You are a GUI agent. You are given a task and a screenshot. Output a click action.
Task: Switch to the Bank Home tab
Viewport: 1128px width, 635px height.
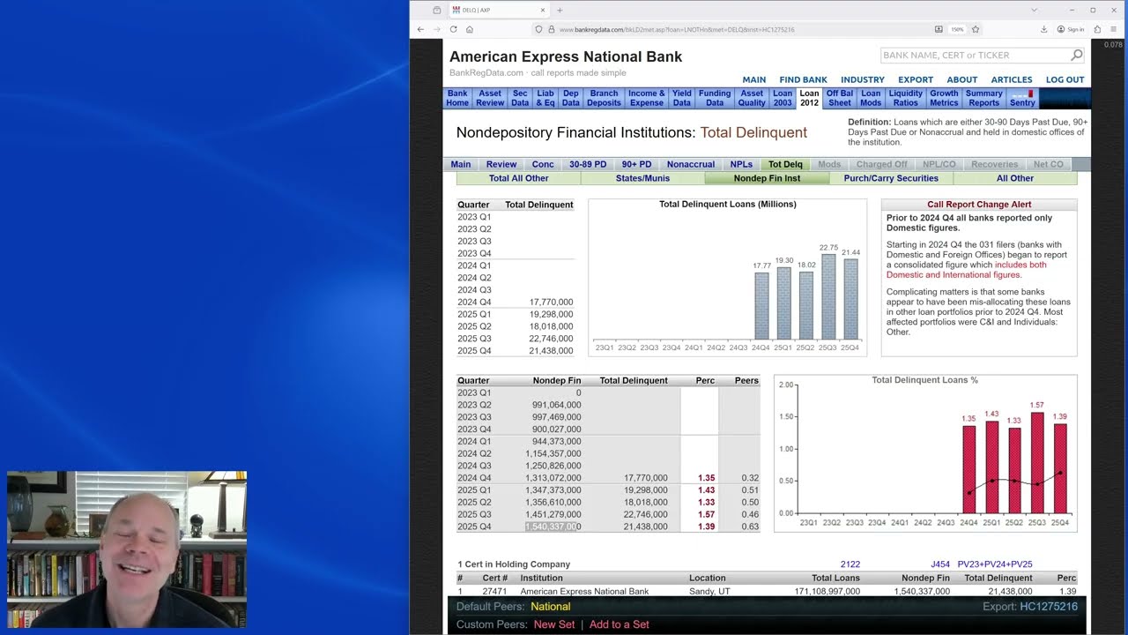point(457,98)
